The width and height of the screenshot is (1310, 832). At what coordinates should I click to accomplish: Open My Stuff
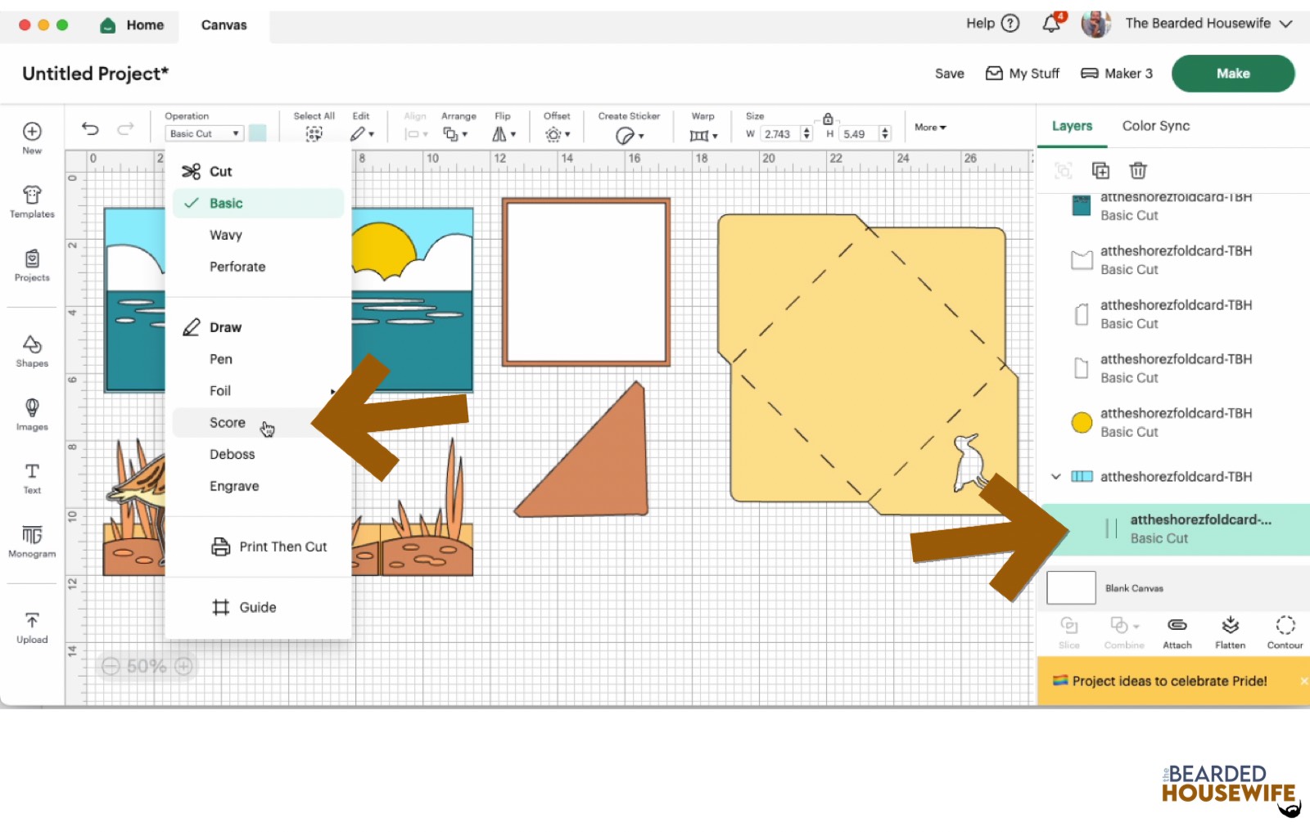click(x=1022, y=74)
